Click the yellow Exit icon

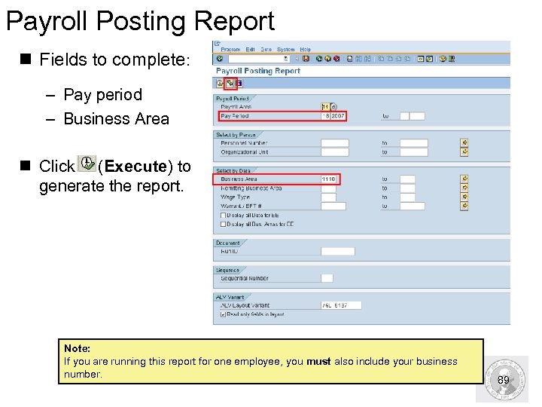click(x=327, y=59)
